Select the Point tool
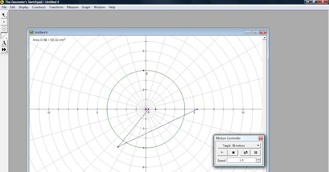The image size is (329, 172). click(x=4, y=22)
